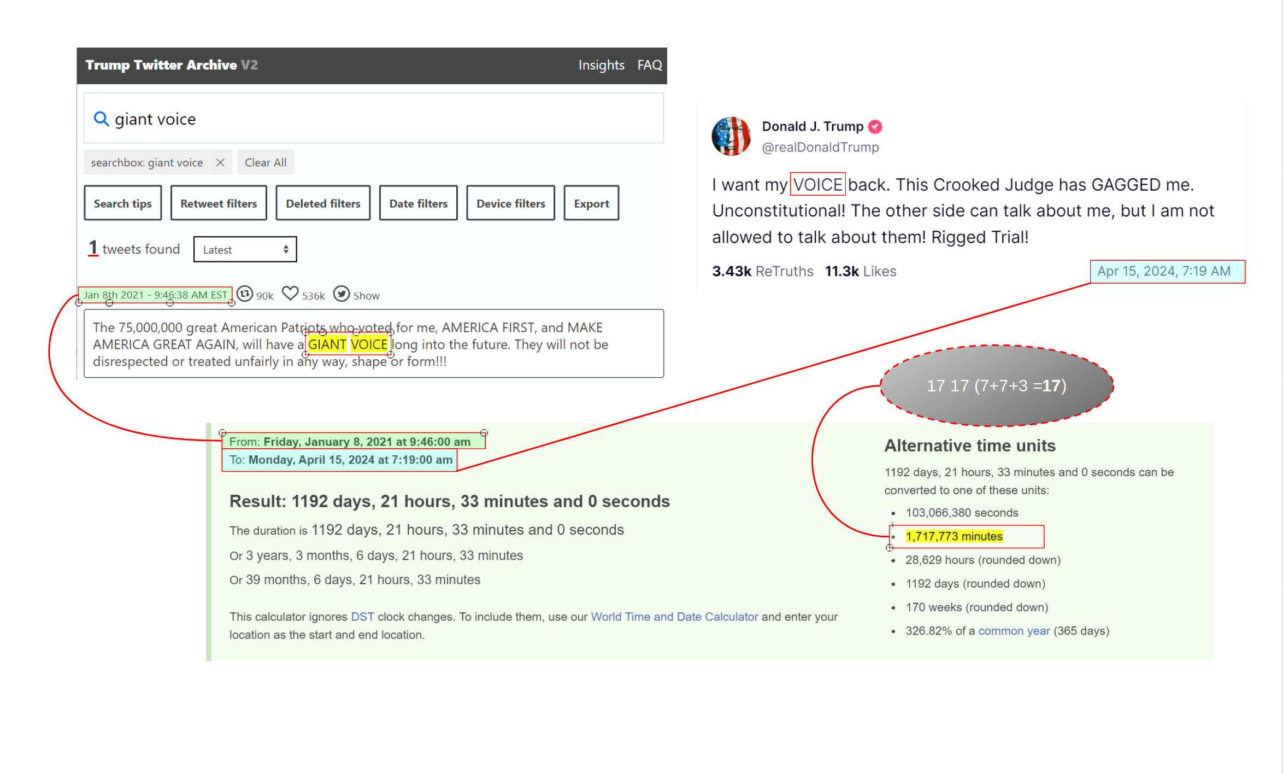
Task: Open Date filters
Action: click(419, 203)
